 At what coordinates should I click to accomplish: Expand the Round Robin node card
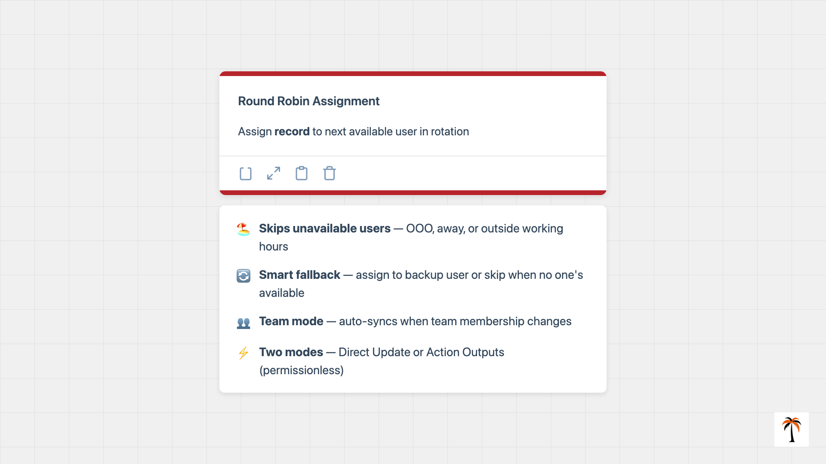pyautogui.click(x=273, y=174)
